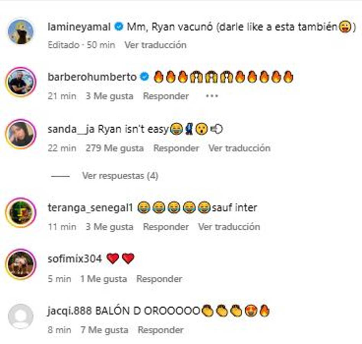Screen dimensions: 362x344
Task: Click lamineyamal verified badge
Action: [119, 27]
